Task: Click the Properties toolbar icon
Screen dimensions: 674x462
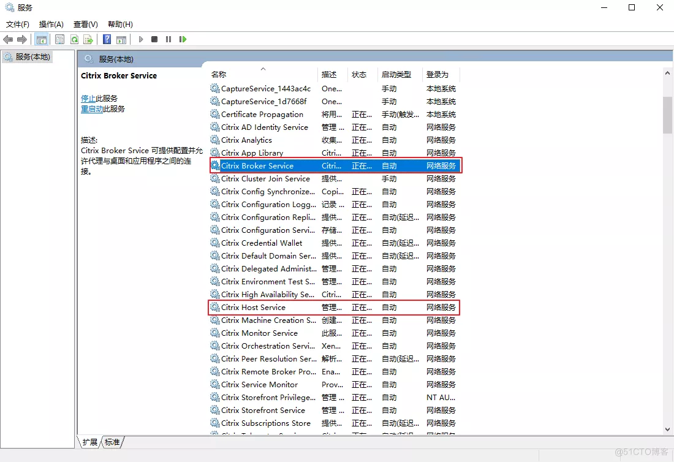Action: pyautogui.click(x=60, y=40)
